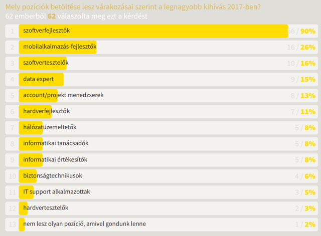Click the hálózatüzemeltetők bar

[x=31, y=128]
